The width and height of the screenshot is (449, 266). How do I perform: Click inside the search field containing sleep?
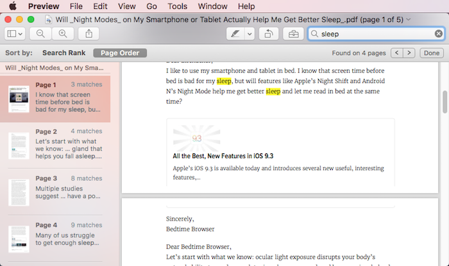point(377,34)
